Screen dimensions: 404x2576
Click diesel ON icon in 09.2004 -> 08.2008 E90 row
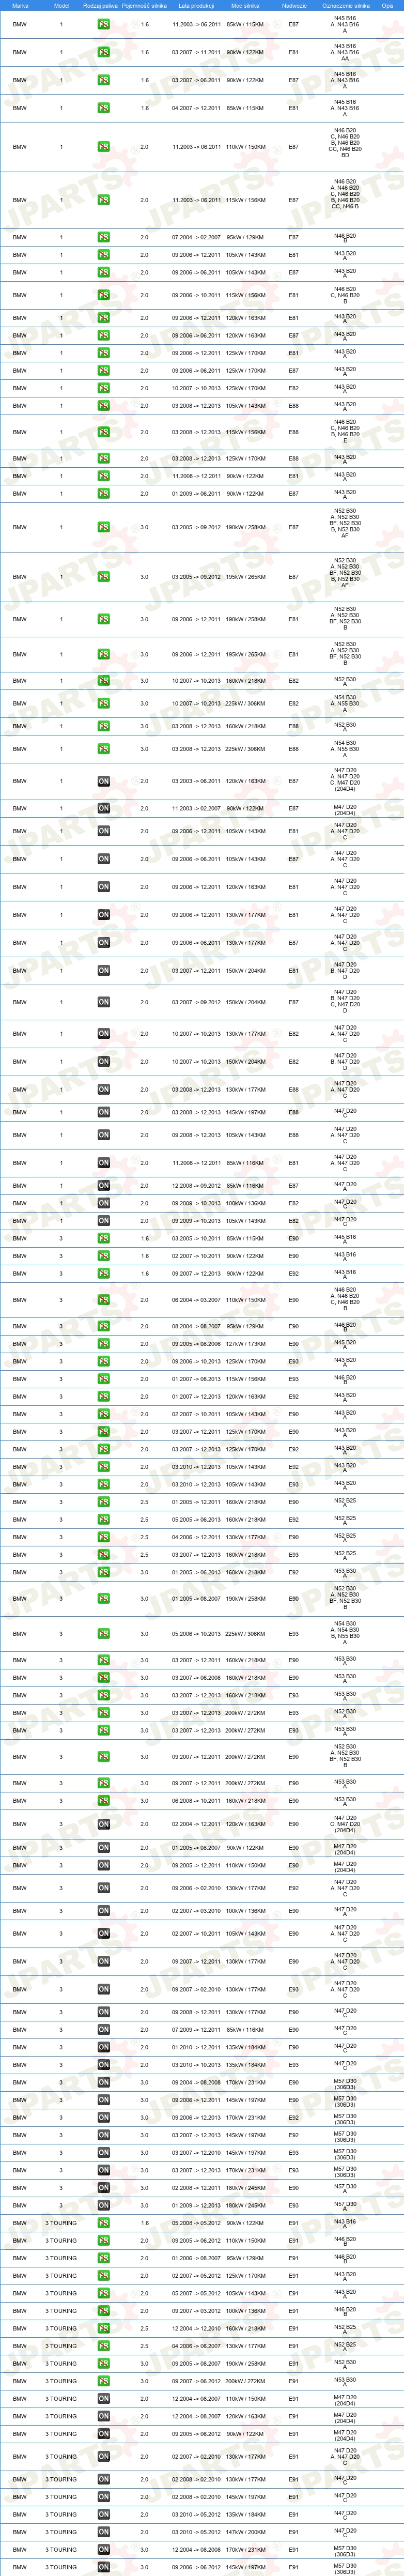pyautogui.click(x=103, y=2083)
